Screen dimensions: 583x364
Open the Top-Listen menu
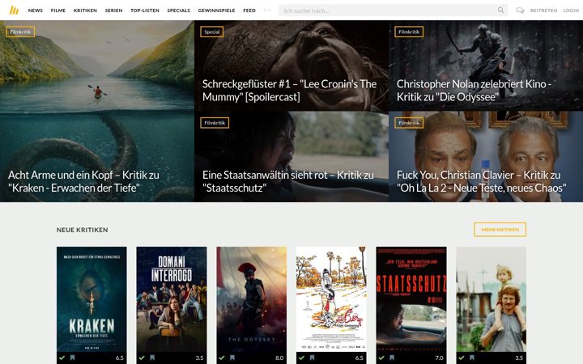[x=145, y=11]
